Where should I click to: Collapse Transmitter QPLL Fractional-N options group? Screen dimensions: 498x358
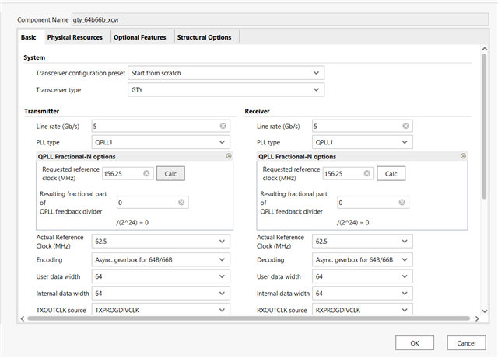[x=228, y=156]
